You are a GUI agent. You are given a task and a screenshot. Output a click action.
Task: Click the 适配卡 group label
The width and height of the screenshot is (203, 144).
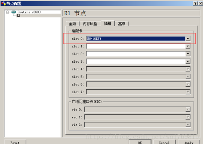[x=77, y=31]
